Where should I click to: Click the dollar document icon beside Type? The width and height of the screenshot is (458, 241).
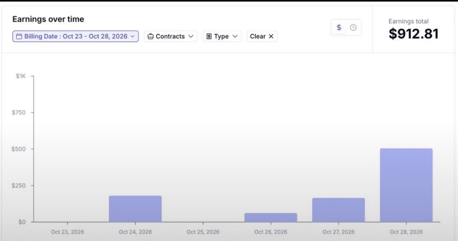[x=209, y=36]
